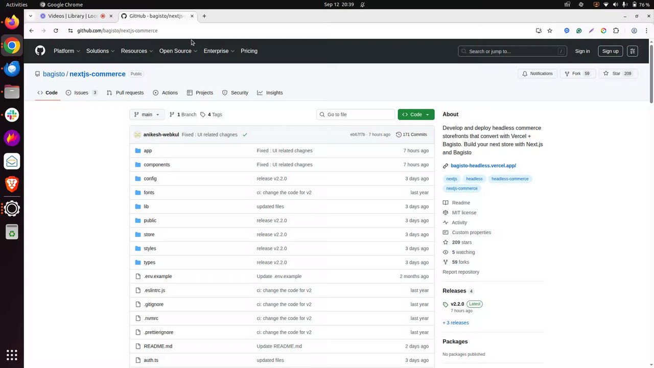654x368 pixels.
Task: Click the Notifications bell button
Action: [538, 74]
